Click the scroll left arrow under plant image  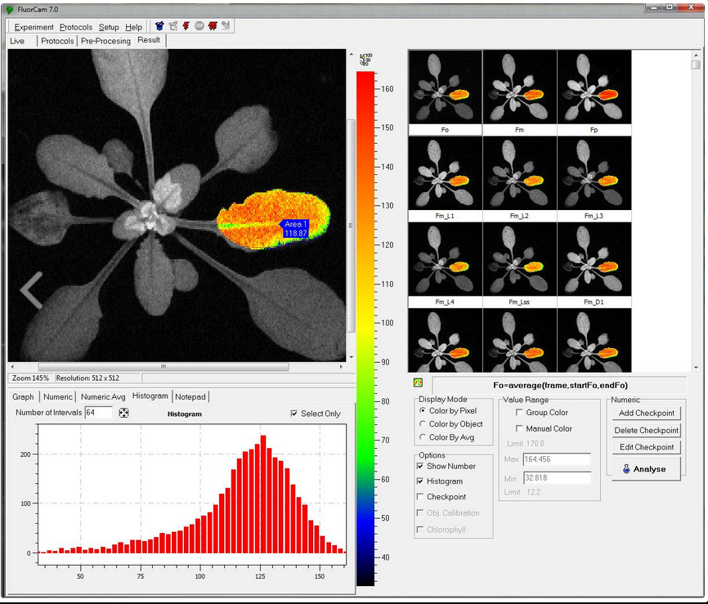(12, 367)
